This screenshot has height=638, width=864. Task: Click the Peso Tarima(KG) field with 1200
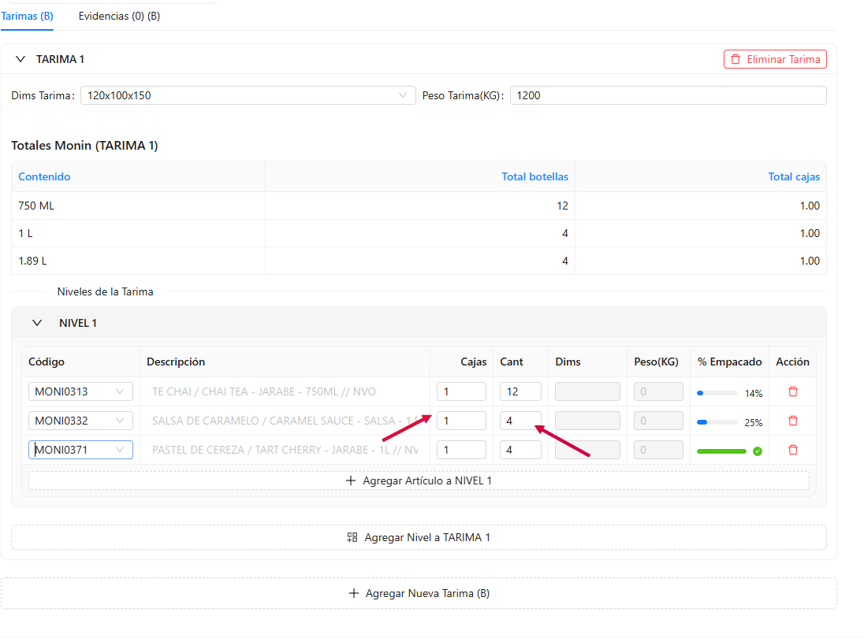click(668, 95)
